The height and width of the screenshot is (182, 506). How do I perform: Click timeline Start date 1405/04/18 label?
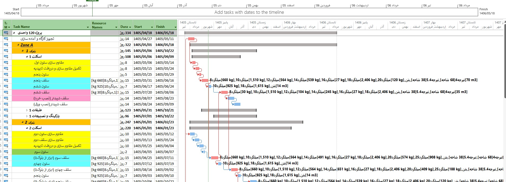pyautogui.click(x=12, y=13)
